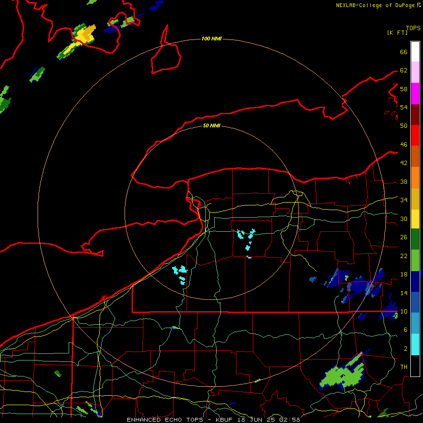
Task: Choose the navy blue legend swatch
Action: pyautogui.click(x=415, y=282)
